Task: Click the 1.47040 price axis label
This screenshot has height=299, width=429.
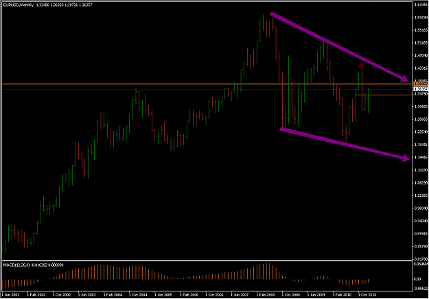Action: (421, 56)
